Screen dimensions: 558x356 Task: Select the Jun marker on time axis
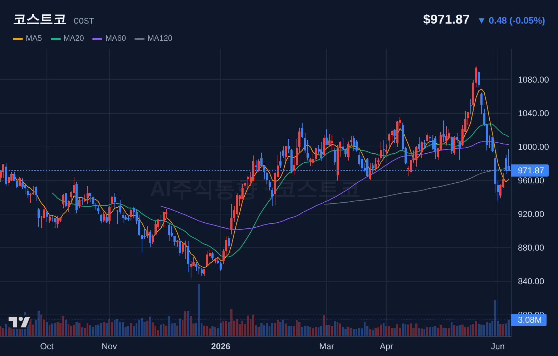(498, 346)
